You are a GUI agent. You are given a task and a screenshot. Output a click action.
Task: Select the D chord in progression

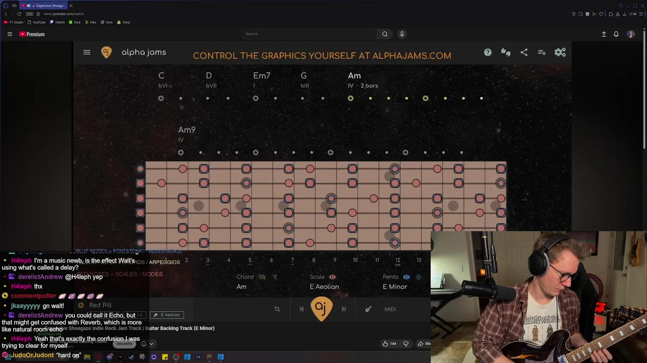tap(209, 76)
